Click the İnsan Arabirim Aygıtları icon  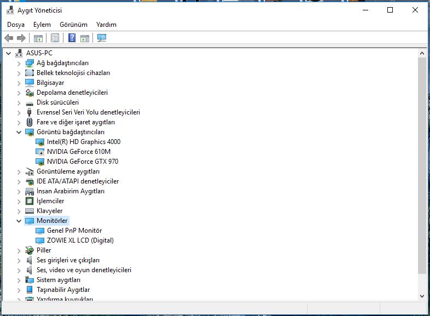30,191
